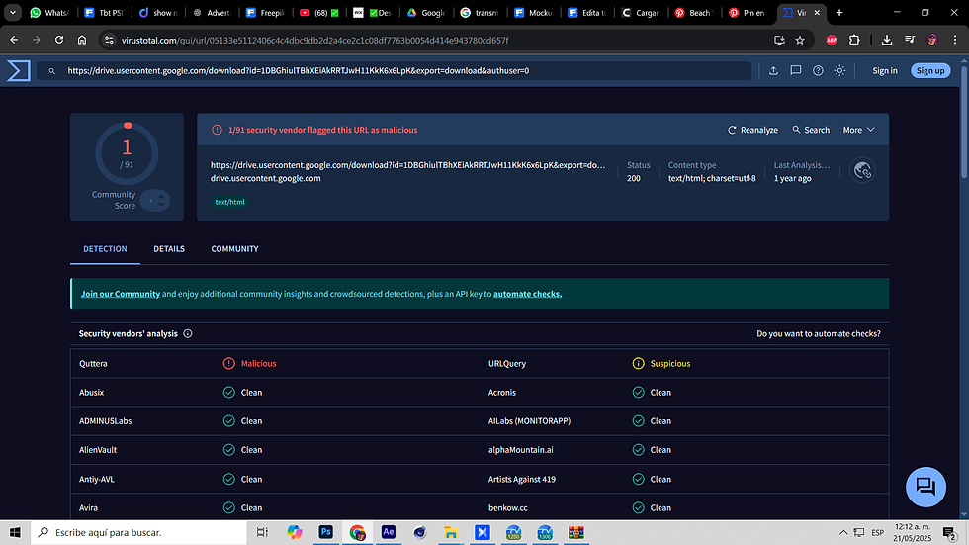The width and height of the screenshot is (969, 545).
Task: Toggle the light theme sun icon
Action: (839, 70)
